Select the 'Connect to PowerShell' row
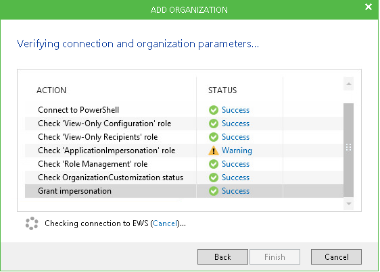The width and height of the screenshot is (380, 272). (x=184, y=110)
